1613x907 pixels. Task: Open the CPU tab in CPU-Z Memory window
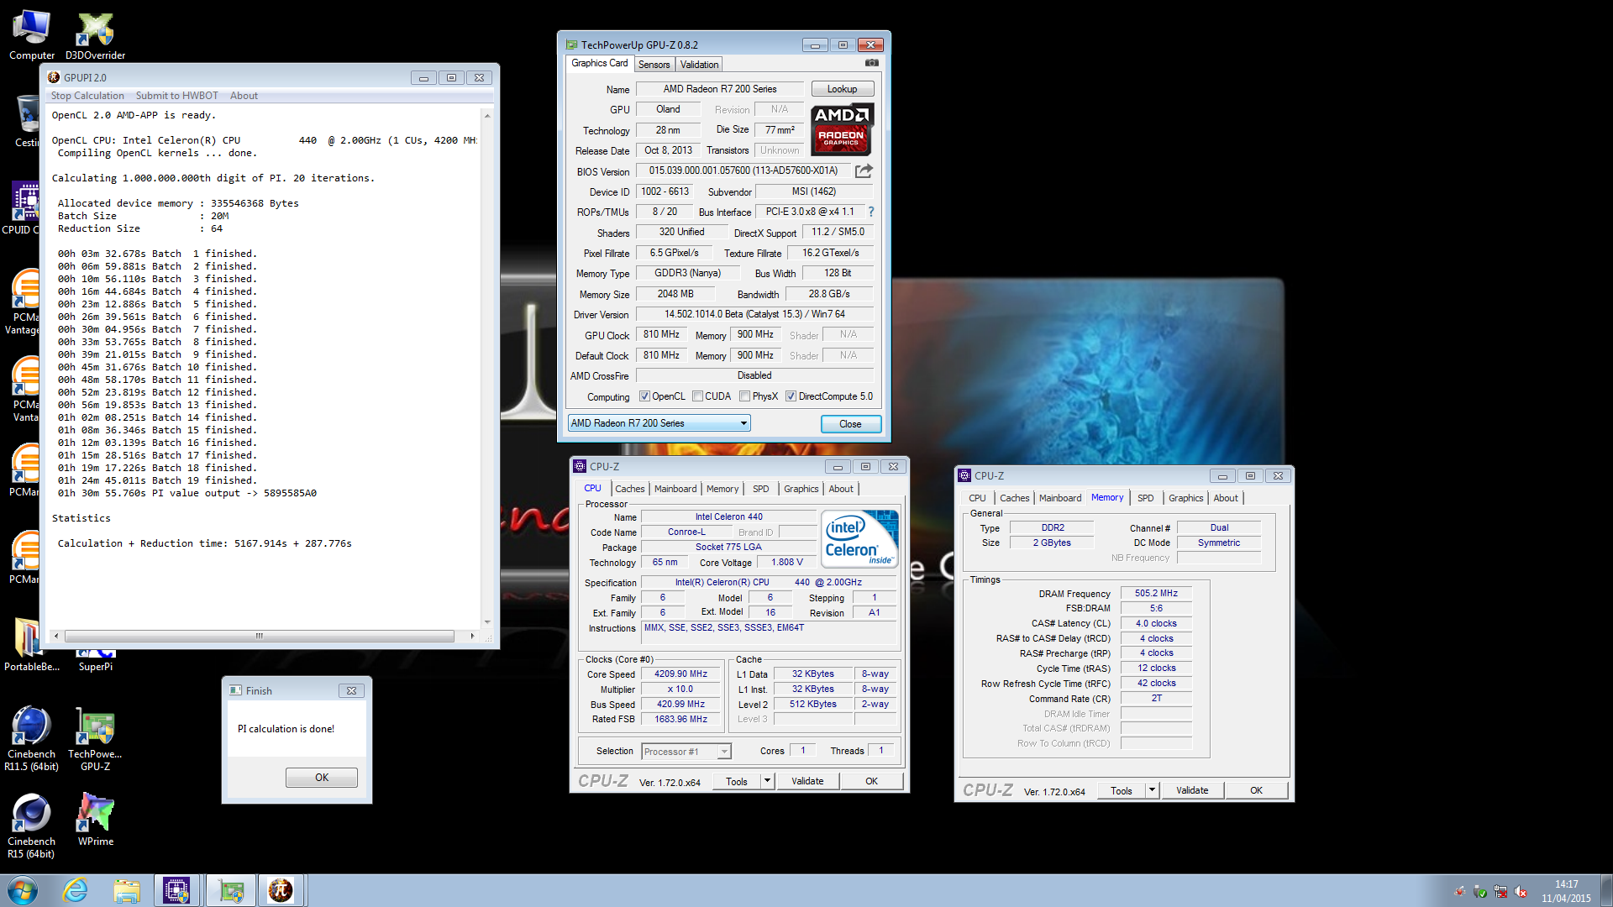coord(977,498)
